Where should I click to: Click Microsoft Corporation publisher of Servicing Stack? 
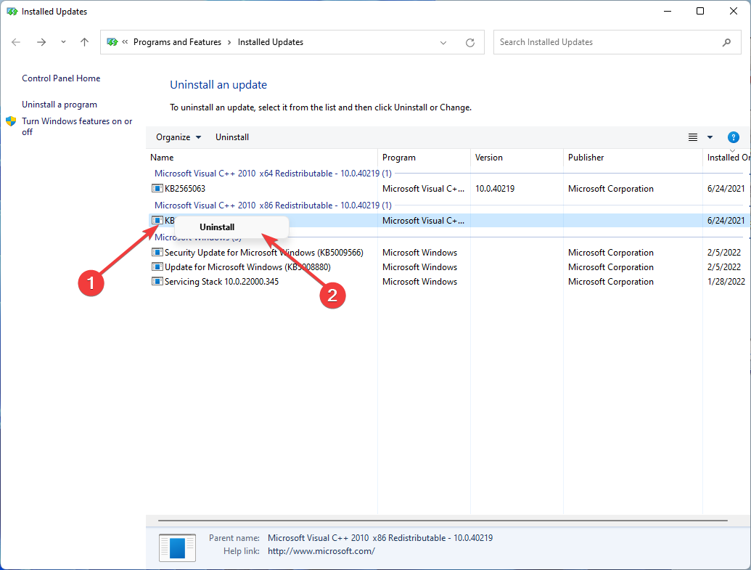(x=611, y=282)
